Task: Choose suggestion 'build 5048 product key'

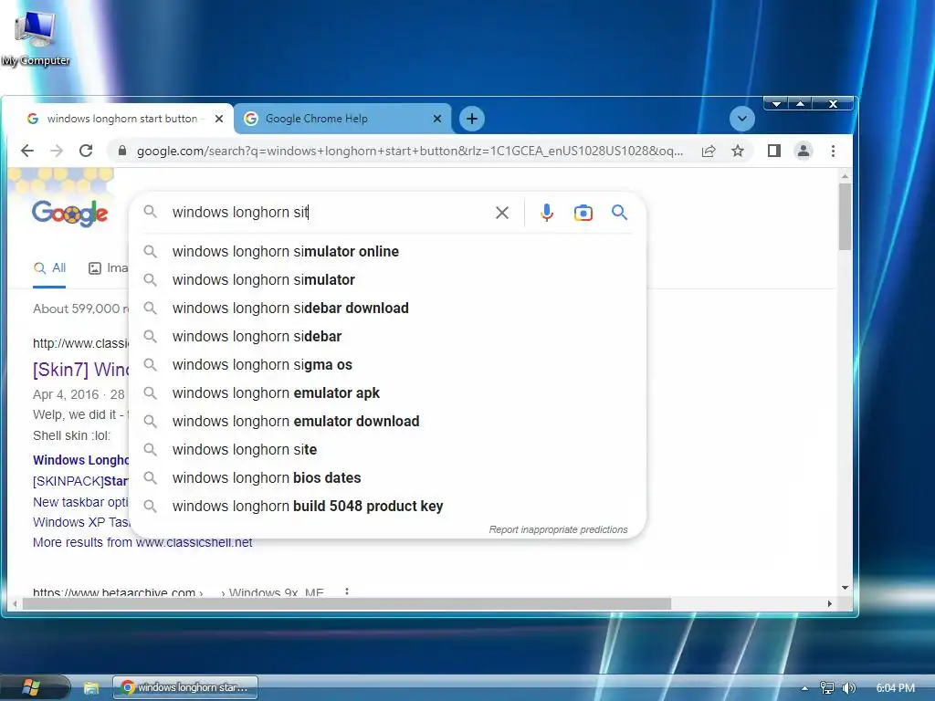Action: 387,506
